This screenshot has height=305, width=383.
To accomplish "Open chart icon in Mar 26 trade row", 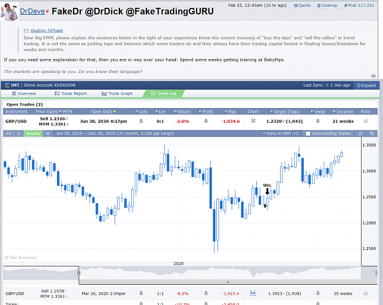I will (x=253, y=293).
